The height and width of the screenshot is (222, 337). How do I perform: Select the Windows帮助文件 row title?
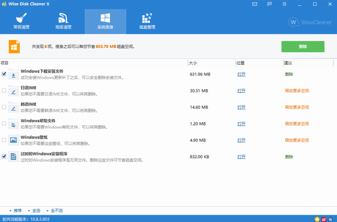click(x=38, y=121)
